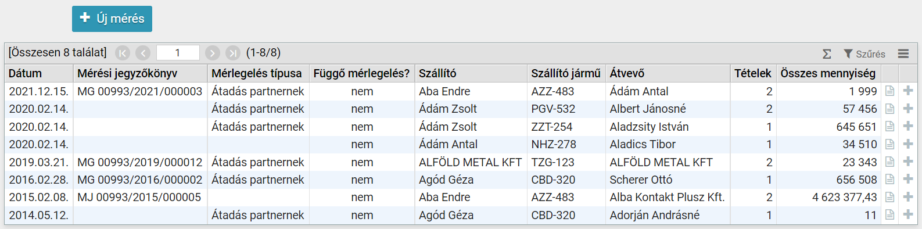Go to previous page arrow
The height and width of the screenshot is (229, 922).
143,53
